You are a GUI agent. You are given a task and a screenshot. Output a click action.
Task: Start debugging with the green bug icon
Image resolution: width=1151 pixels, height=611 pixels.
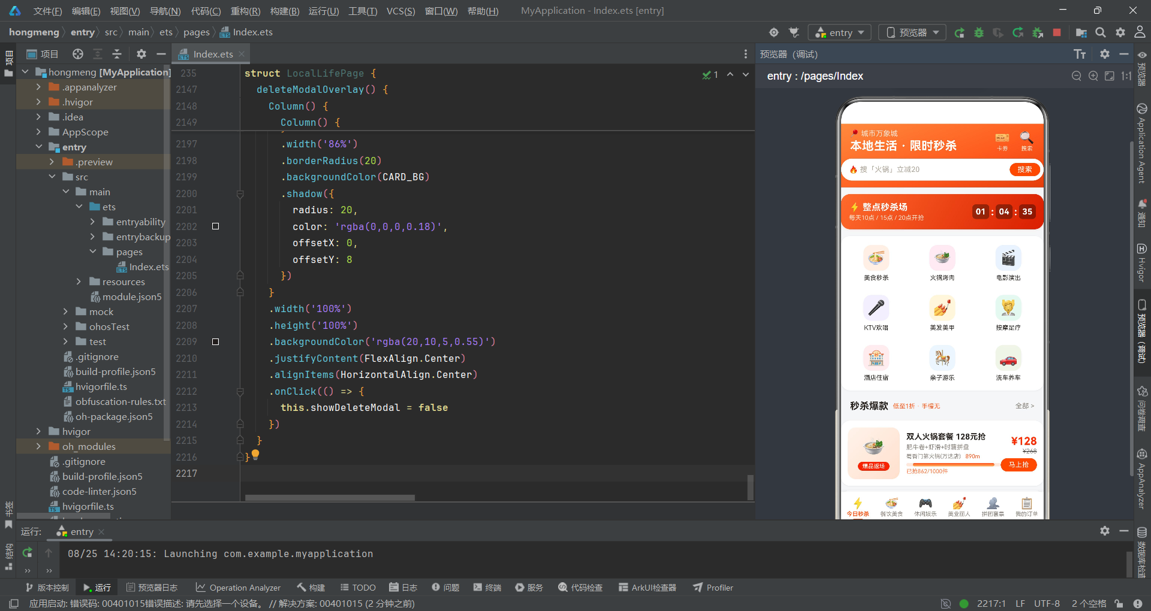(979, 32)
